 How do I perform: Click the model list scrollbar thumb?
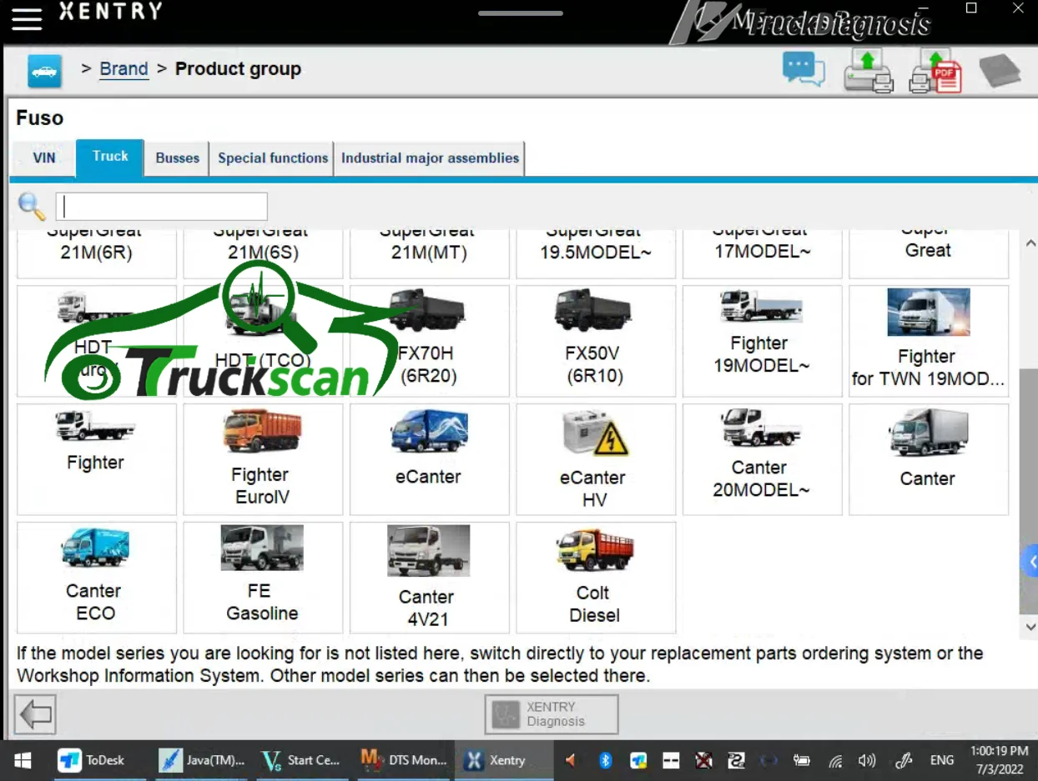point(1030,490)
